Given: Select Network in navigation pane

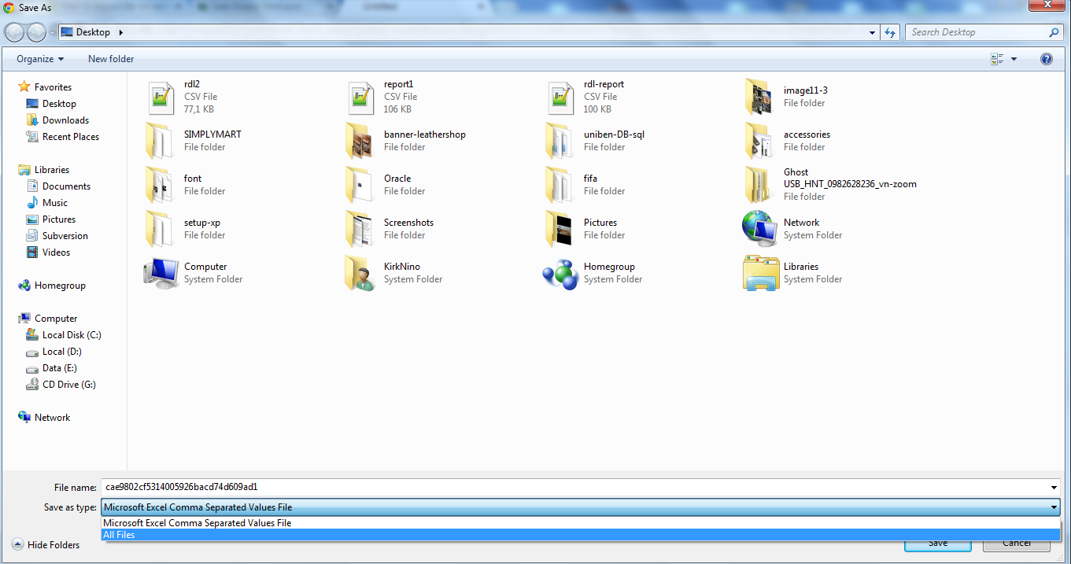Looking at the screenshot, I should click(52, 418).
